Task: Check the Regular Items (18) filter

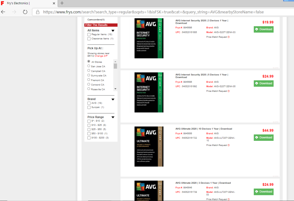Action: tap(89, 35)
